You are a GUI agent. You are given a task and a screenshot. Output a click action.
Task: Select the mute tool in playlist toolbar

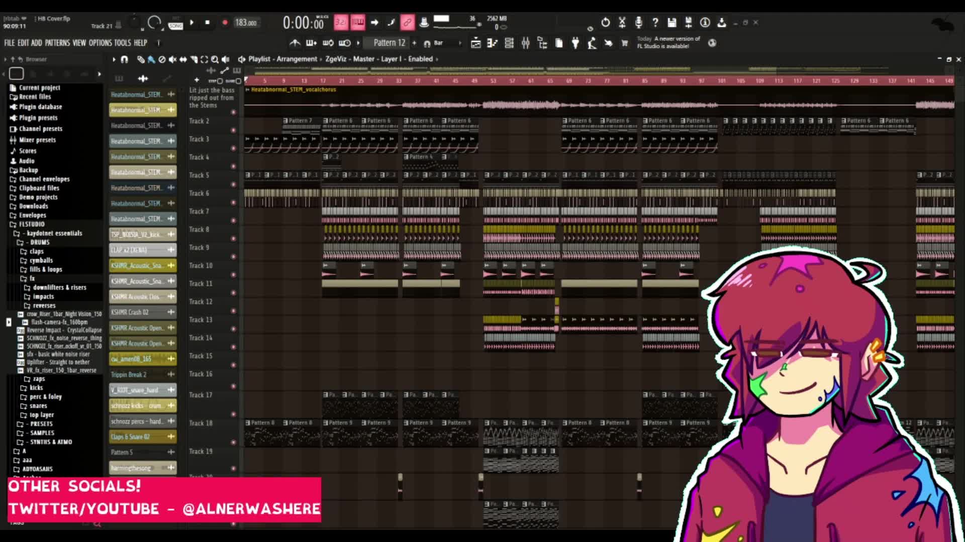pyautogui.click(x=172, y=59)
